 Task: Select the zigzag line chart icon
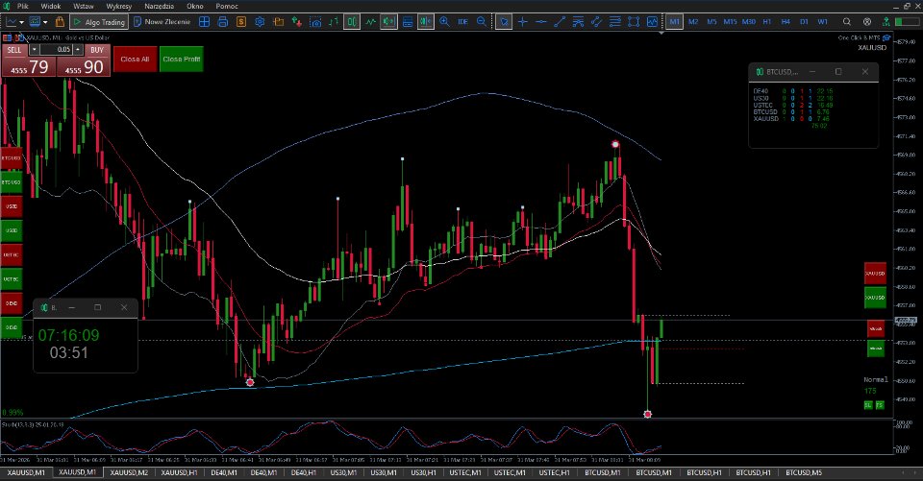coord(370,22)
